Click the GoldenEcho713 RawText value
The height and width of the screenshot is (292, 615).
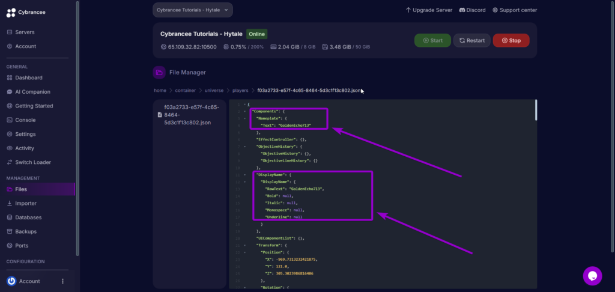coord(306,189)
